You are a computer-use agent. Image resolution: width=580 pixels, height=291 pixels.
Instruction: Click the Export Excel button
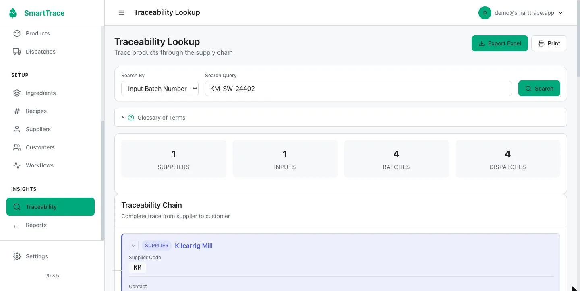tap(500, 43)
